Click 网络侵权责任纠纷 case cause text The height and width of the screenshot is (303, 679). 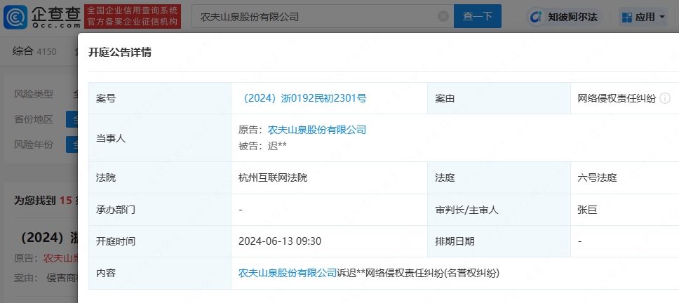tap(617, 99)
